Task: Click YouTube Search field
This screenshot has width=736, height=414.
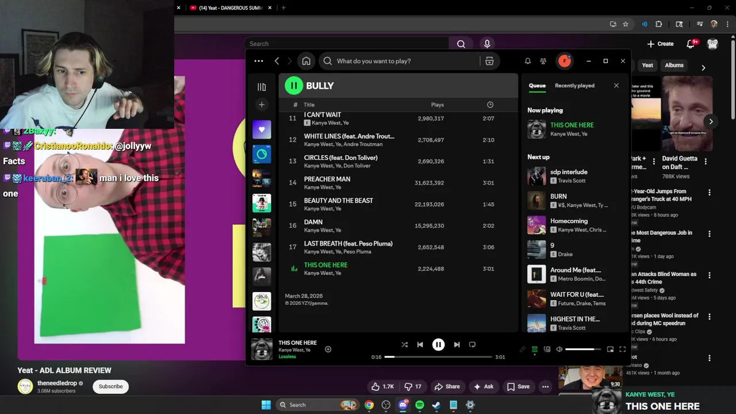Action: [x=347, y=44]
